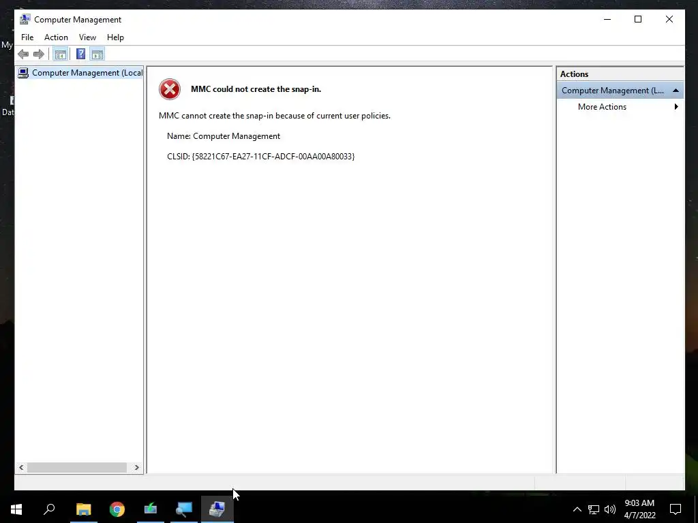Open volume control tray icon
The width and height of the screenshot is (698, 523).
610,509
